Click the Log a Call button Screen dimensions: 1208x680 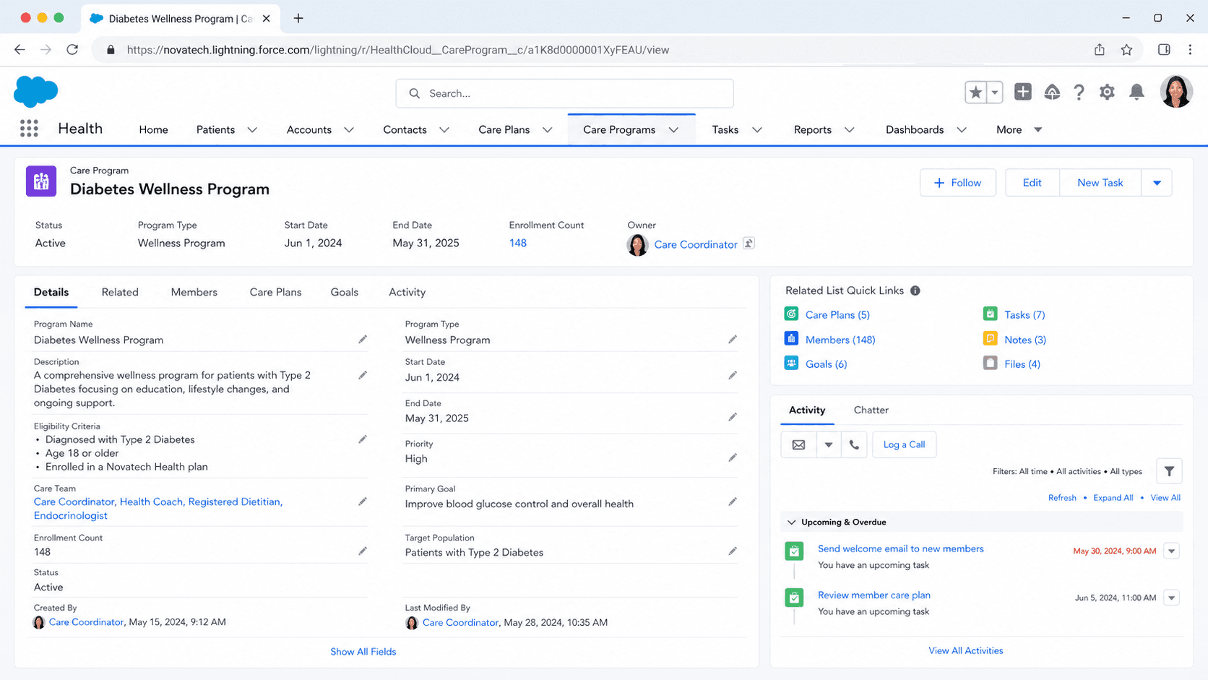(x=904, y=444)
